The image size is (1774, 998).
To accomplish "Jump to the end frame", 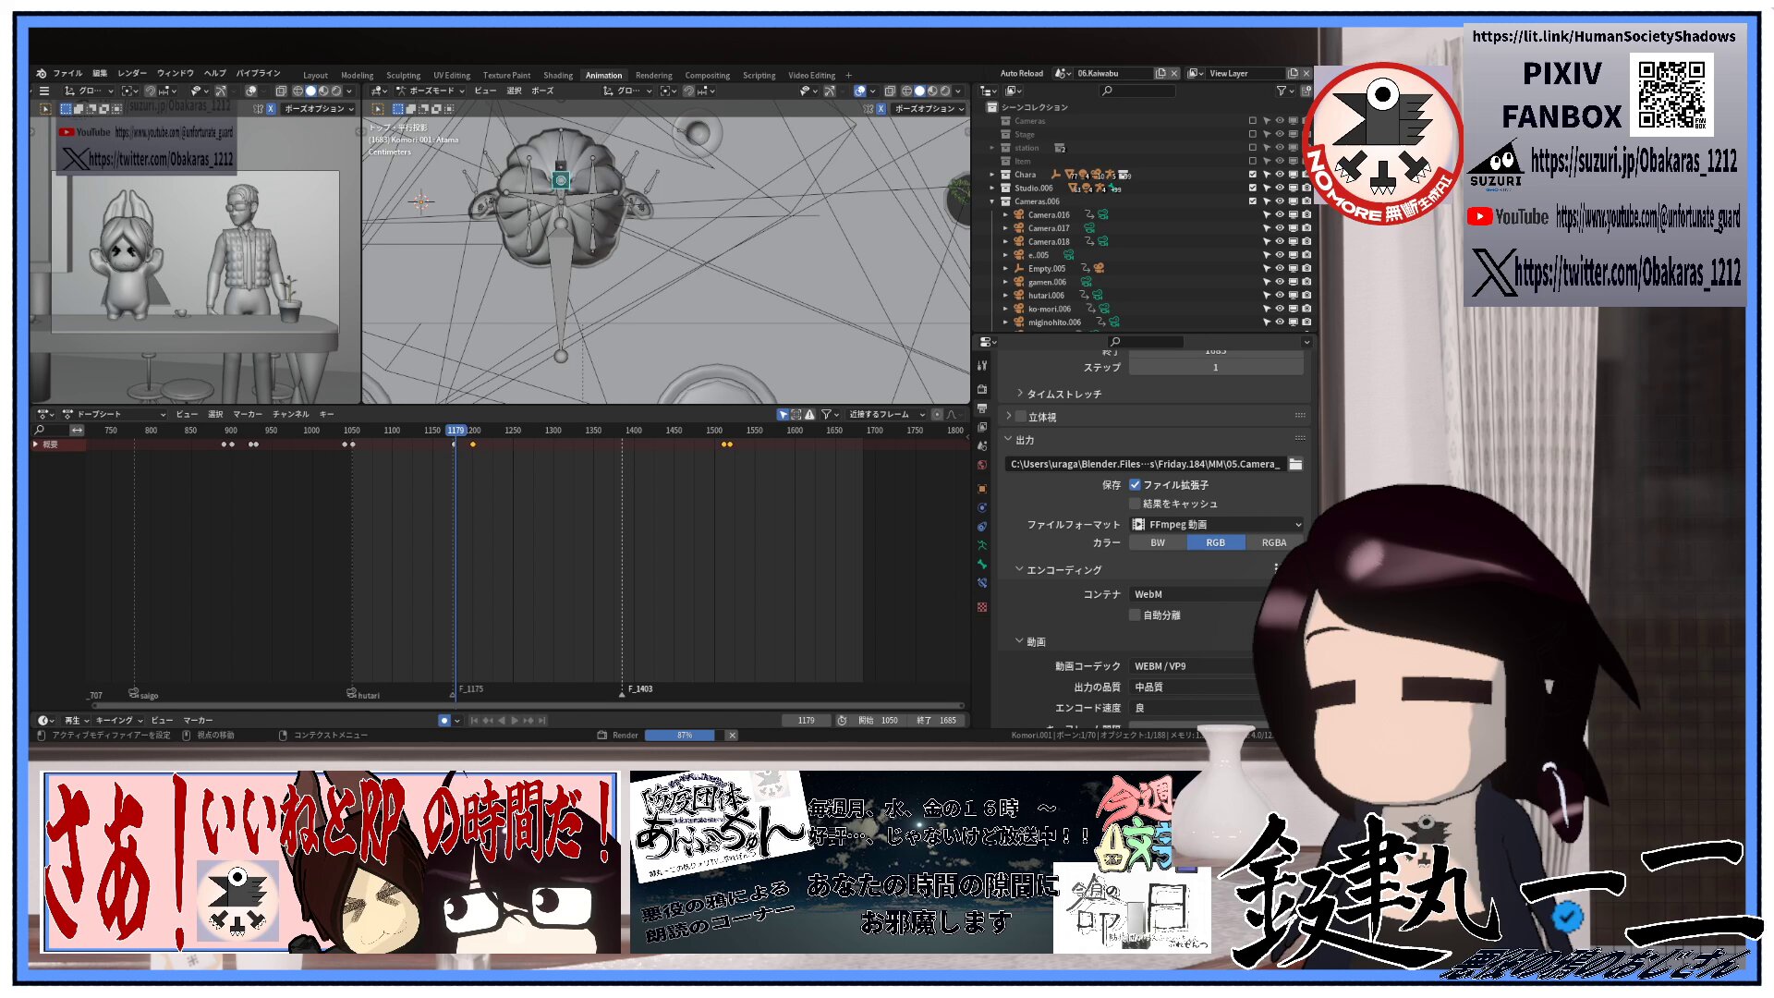I will tap(542, 720).
